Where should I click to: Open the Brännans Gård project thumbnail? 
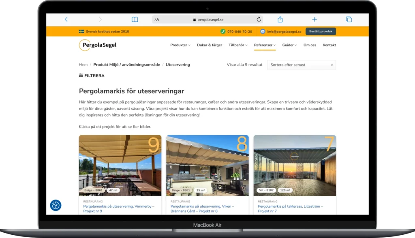[x=207, y=166]
